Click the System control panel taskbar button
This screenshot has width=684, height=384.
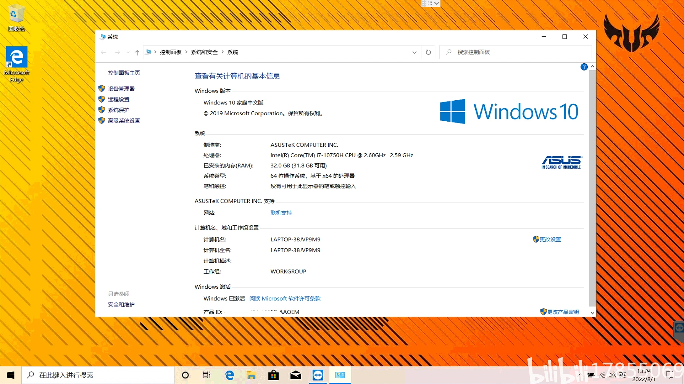(340, 375)
